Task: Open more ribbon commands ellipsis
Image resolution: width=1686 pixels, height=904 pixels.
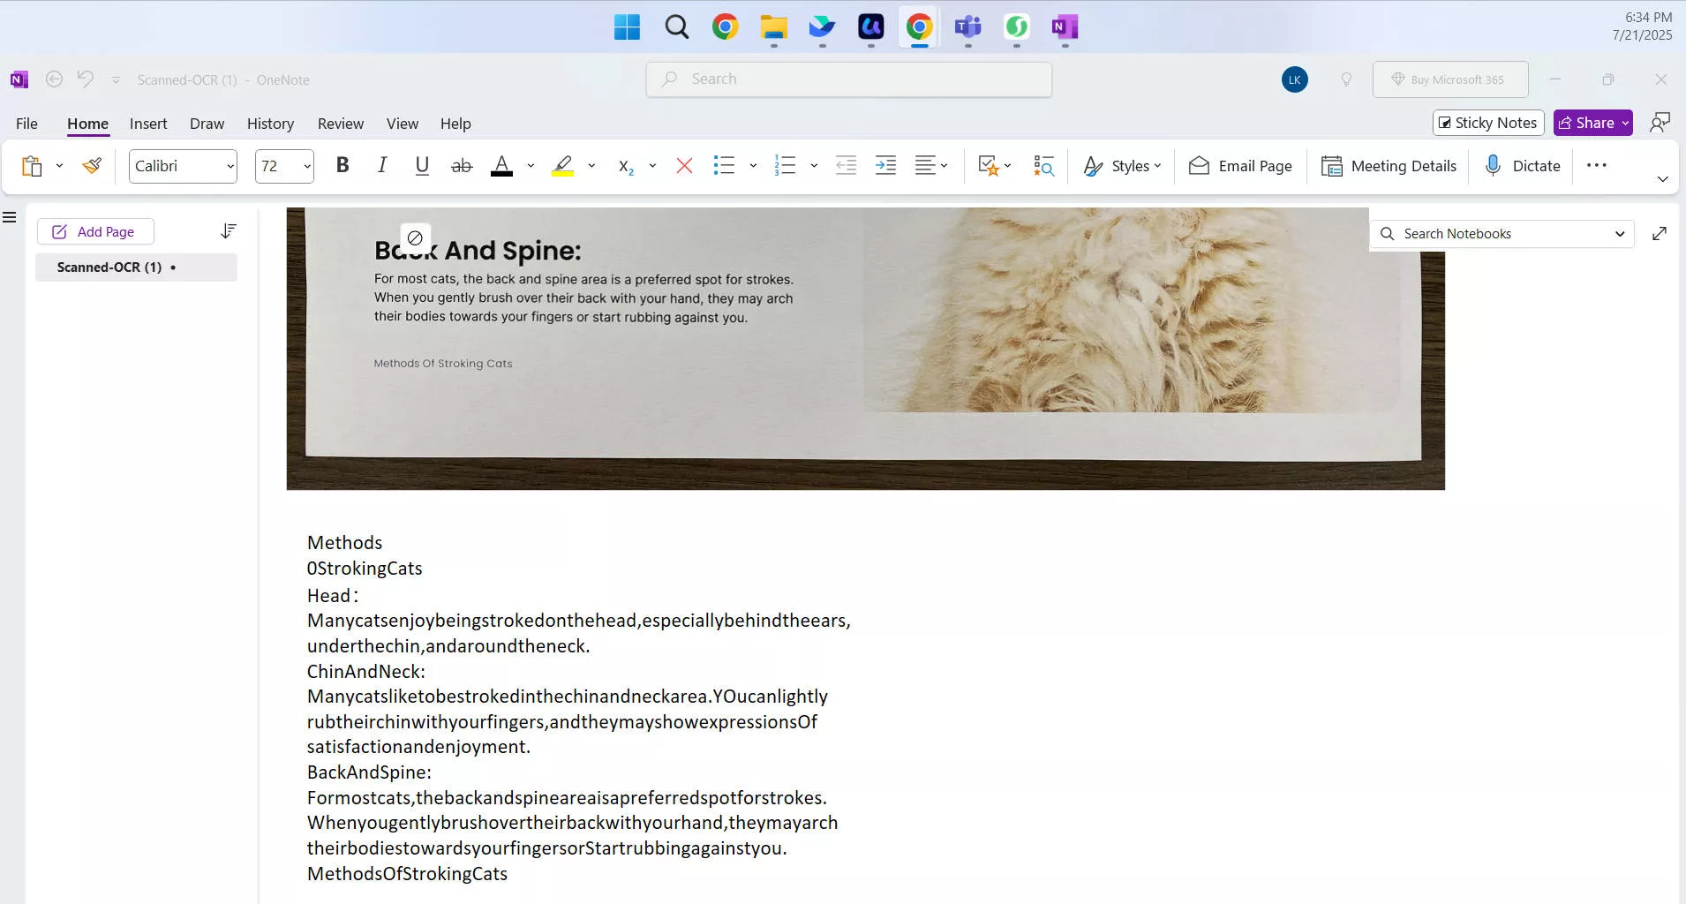Action: pos(1597,165)
